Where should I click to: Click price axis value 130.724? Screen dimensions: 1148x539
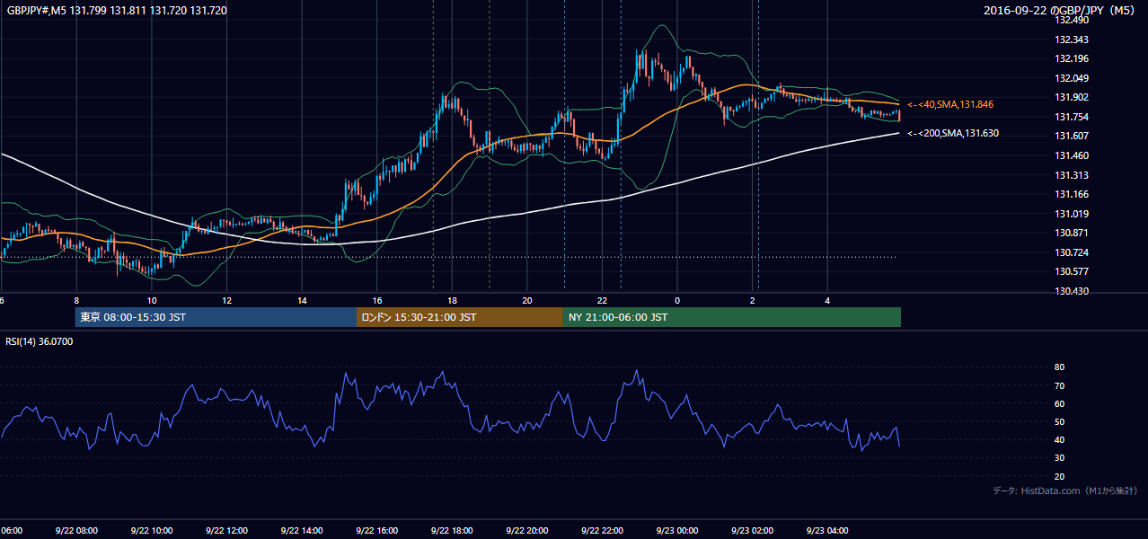click(1072, 252)
